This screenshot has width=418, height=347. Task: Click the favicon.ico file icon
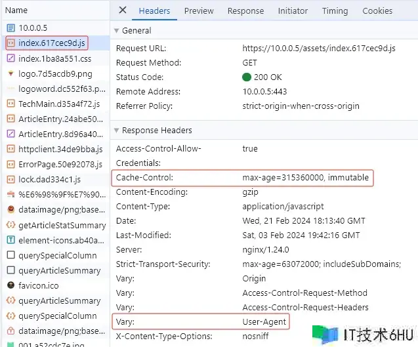coord(10,285)
